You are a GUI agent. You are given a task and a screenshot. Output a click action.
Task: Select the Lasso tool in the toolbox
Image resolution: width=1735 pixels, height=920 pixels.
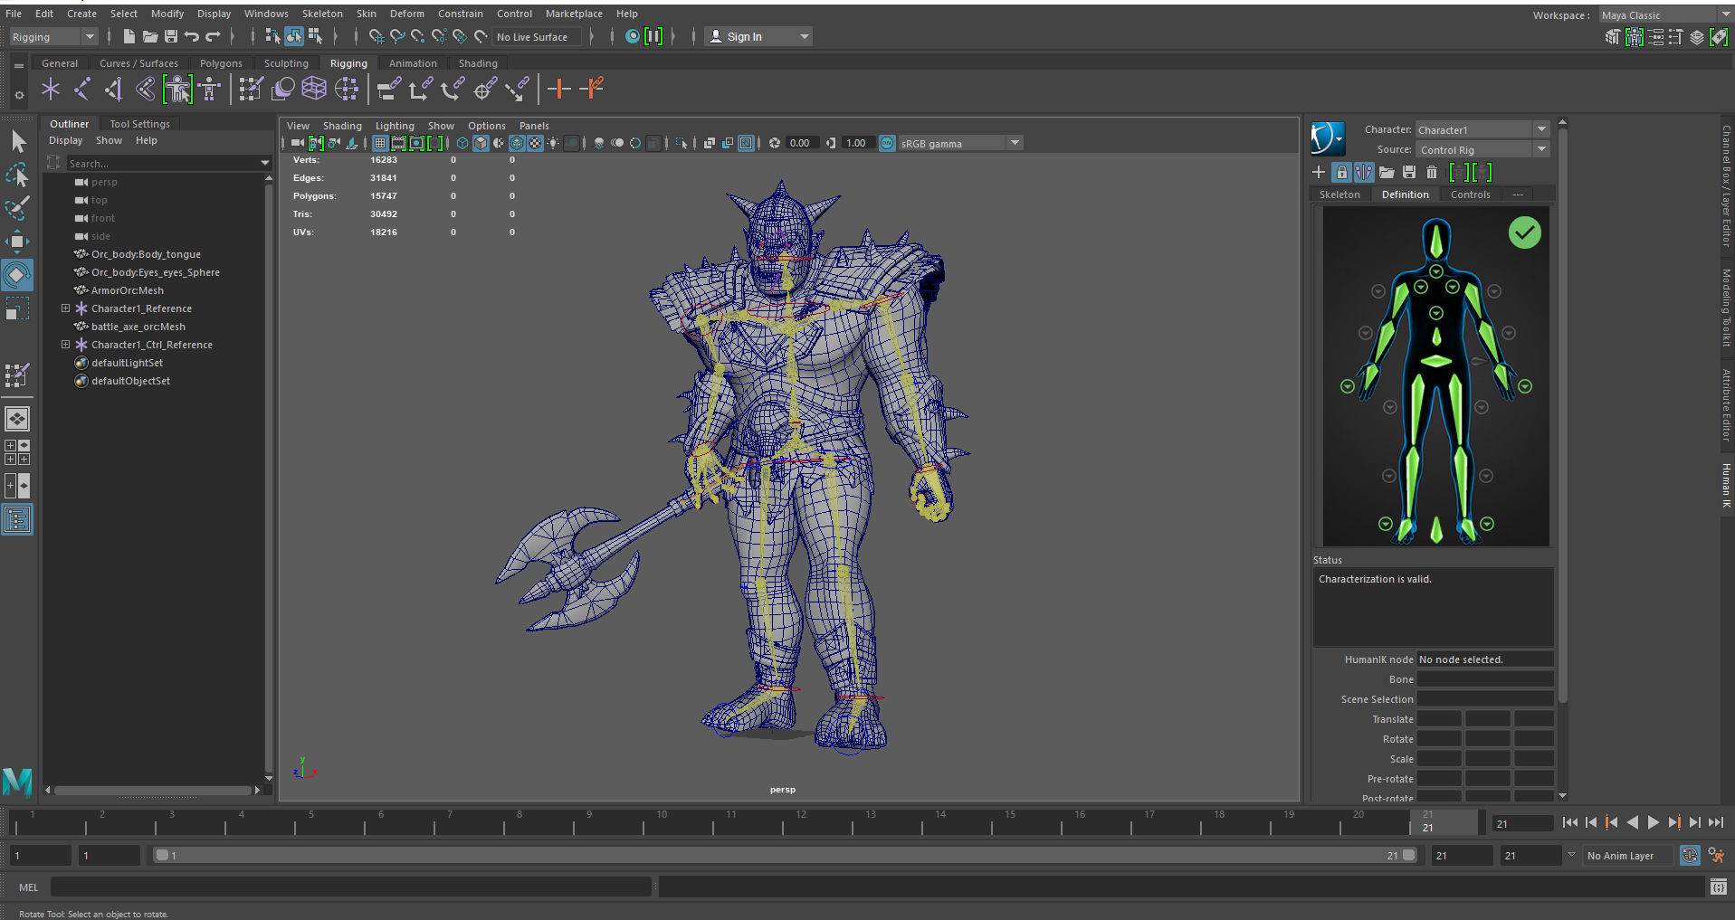18,175
